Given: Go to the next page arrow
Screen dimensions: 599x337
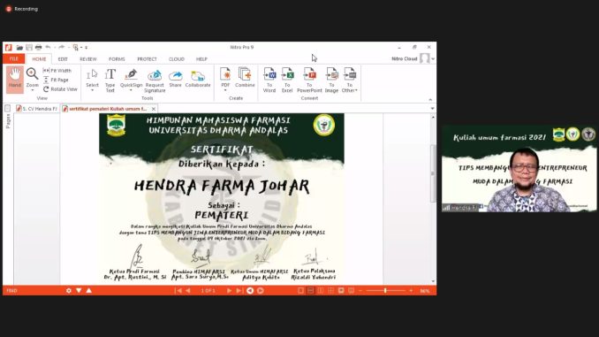Looking at the screenshot, I should [229, 291].
